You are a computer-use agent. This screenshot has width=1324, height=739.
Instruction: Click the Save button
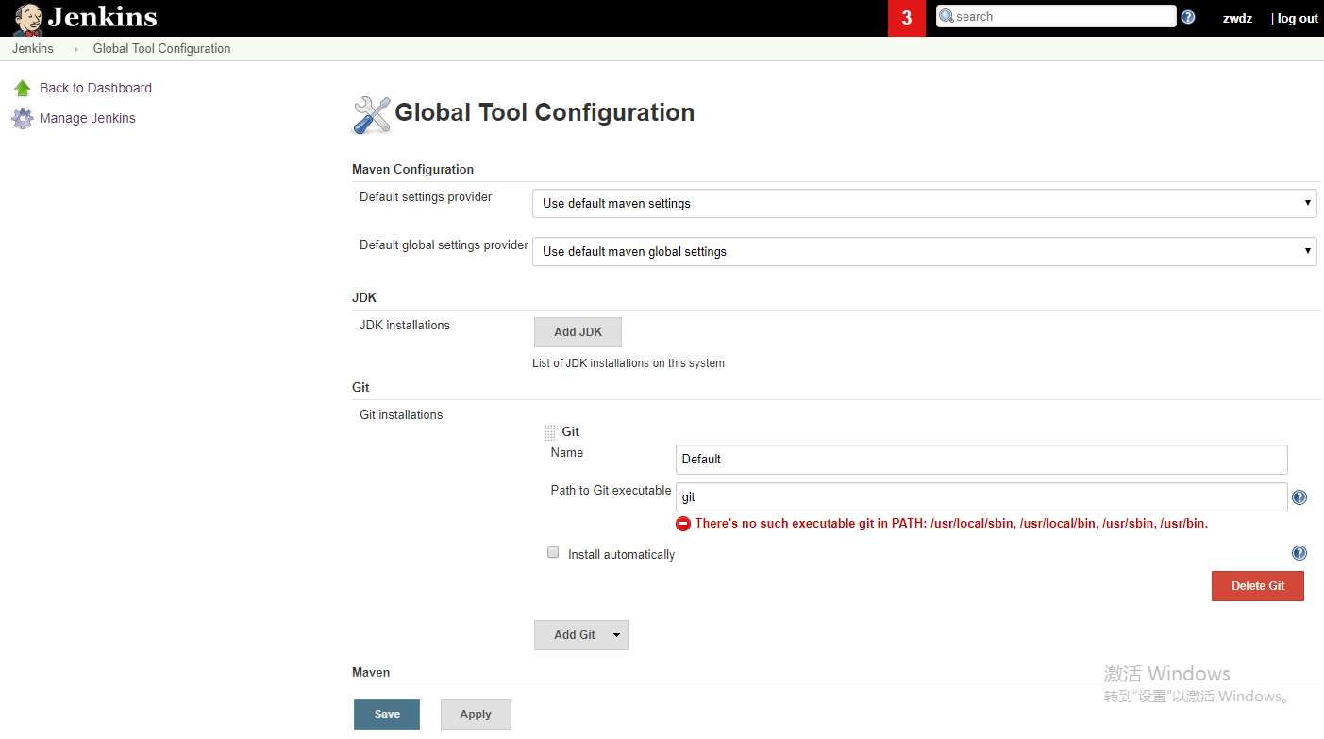tap(387, 714)
